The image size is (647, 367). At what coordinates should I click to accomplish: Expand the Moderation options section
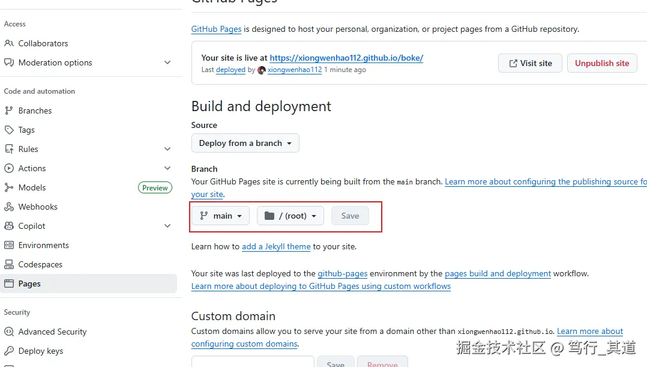coord(167,62)
